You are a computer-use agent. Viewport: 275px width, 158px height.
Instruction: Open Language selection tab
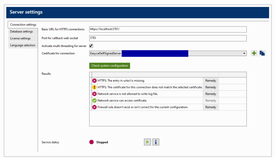tap(23, 45)
